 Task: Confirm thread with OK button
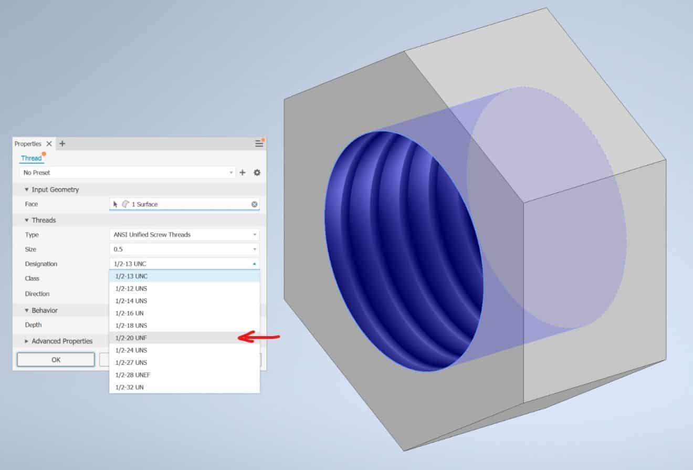[56, 360]
